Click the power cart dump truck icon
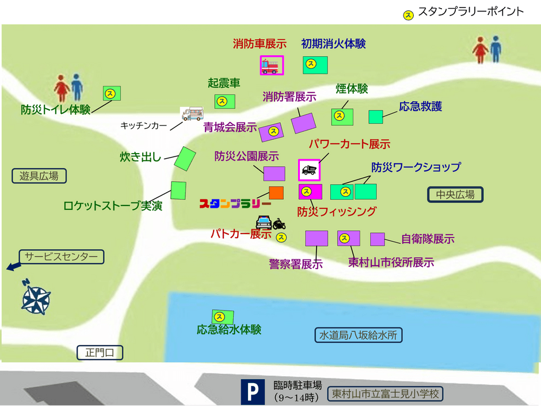 [x=309, y=170]
